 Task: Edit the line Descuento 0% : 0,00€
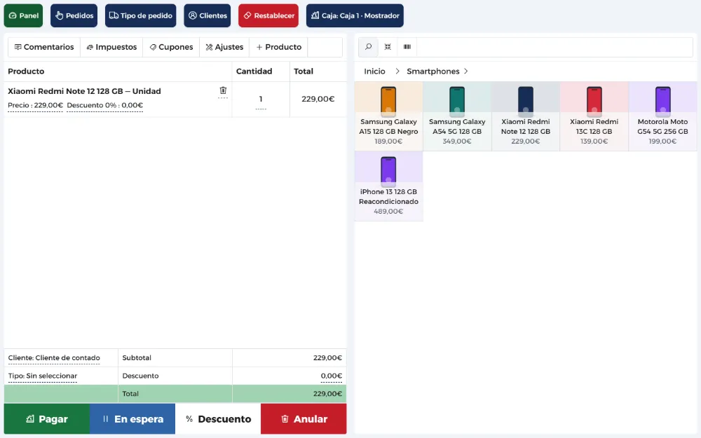[x=104, y=106]
